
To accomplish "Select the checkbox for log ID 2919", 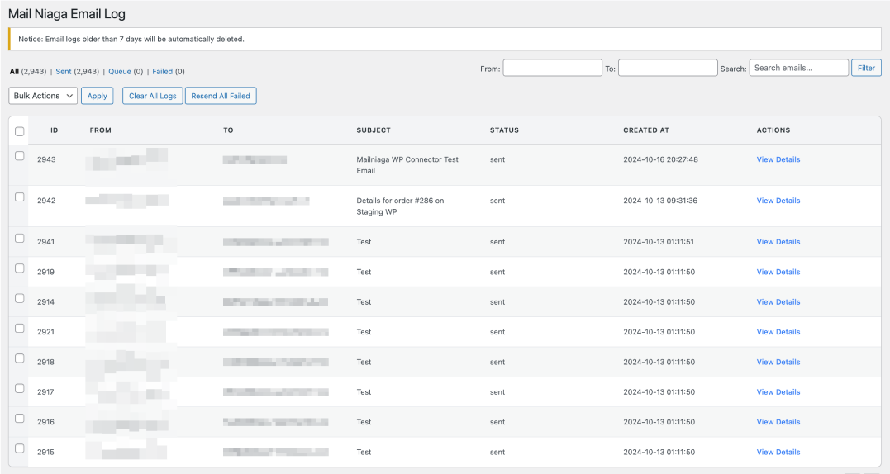I will (20, 268).
